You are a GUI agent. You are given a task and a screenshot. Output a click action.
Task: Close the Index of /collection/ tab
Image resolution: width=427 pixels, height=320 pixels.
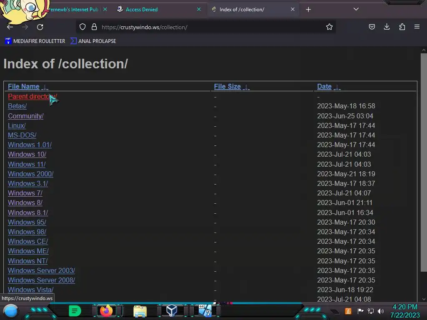292,9
